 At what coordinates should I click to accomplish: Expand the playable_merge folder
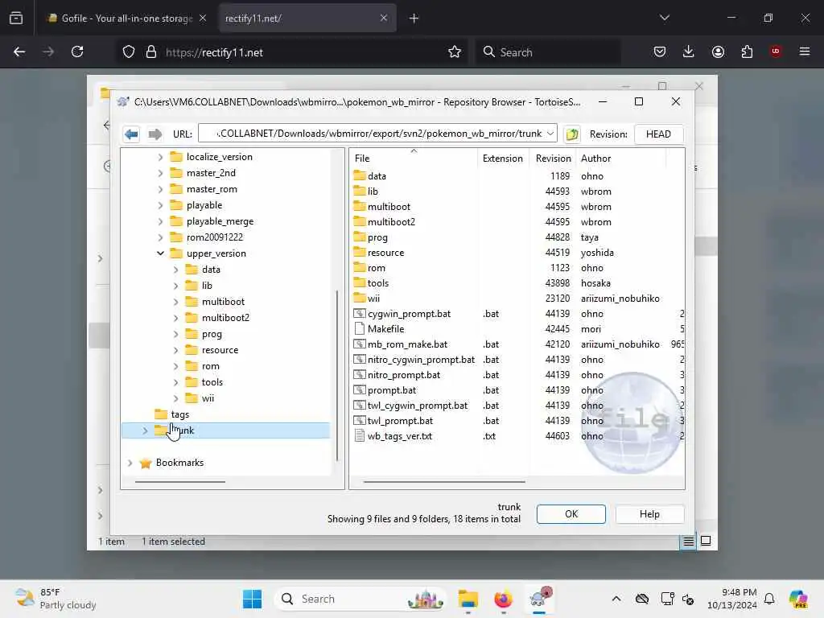coord(160,221)
